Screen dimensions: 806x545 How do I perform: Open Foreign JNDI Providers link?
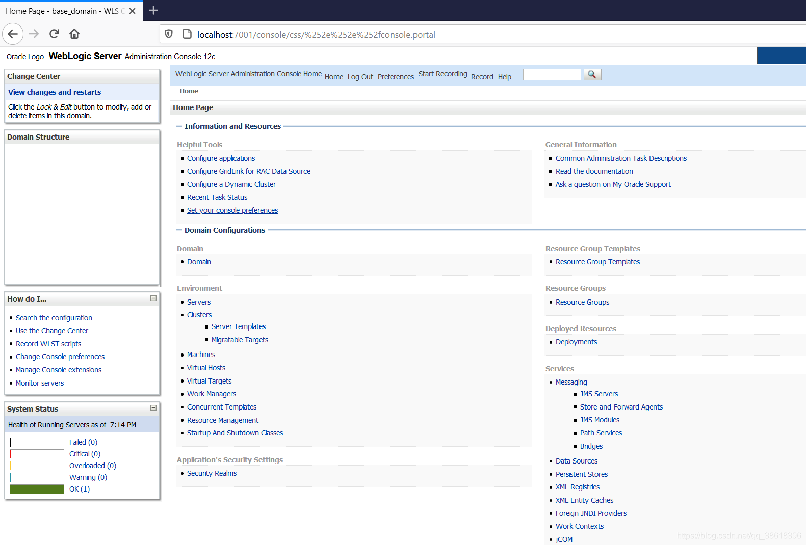coord(591,513)
